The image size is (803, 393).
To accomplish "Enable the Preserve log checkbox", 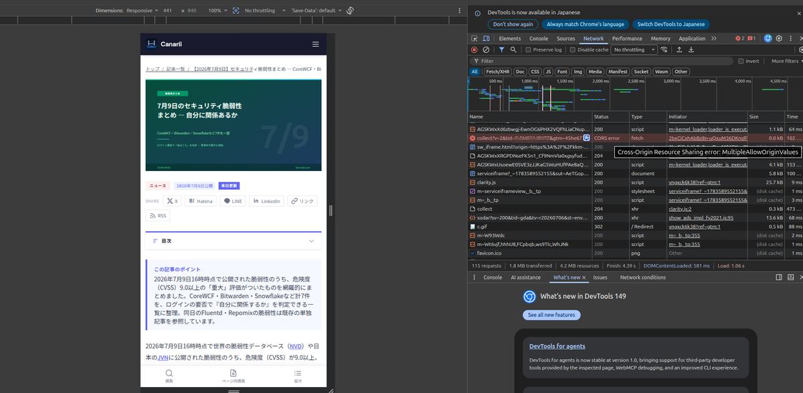I will click(543, 49).
